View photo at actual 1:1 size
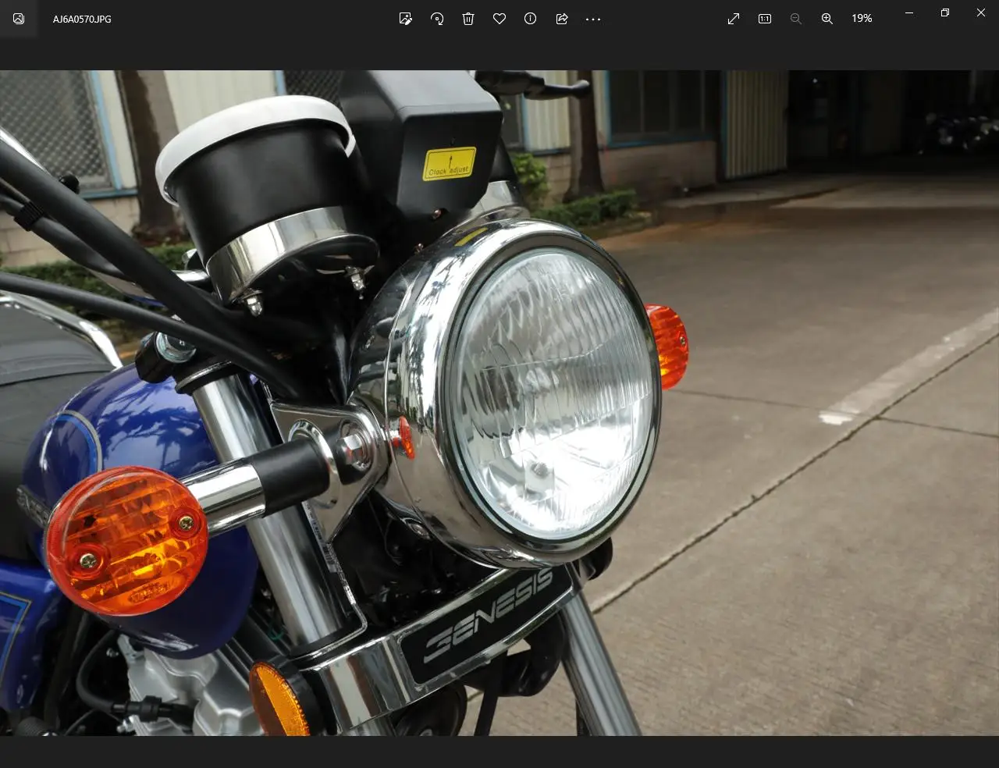This screenshot has height=768, width=999. [764, 19]
